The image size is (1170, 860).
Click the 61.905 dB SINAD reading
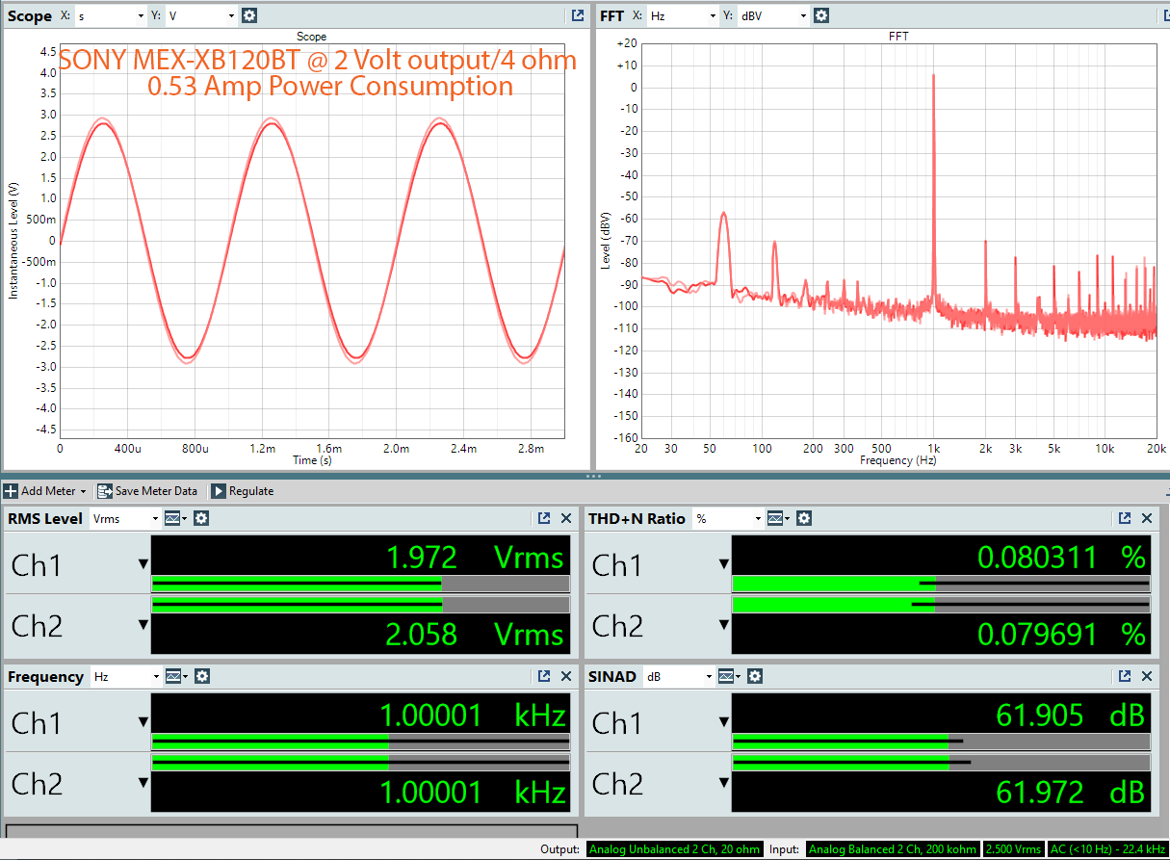(1070, 715)
